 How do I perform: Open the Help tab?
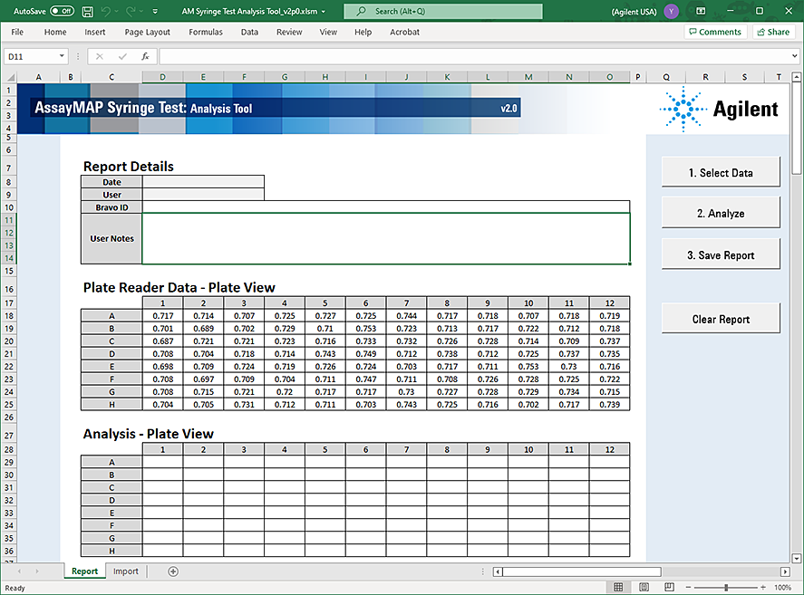coord(363,32)
